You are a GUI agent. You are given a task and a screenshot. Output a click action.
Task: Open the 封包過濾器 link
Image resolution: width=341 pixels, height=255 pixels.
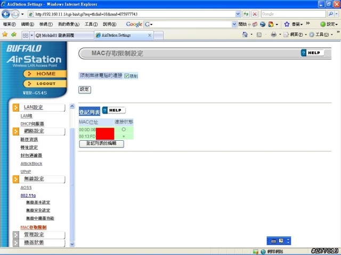[x=31, y=155]
